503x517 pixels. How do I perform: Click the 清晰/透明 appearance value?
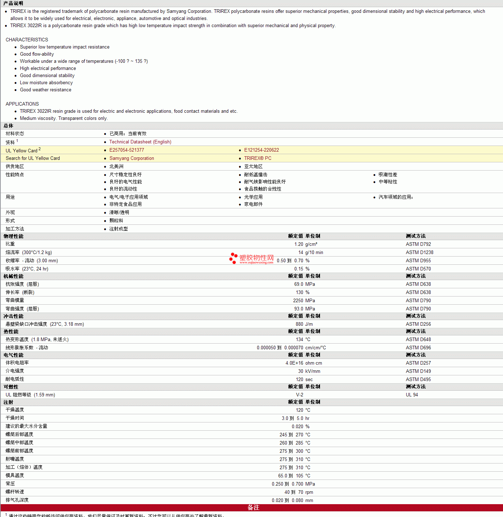point(119,213)
